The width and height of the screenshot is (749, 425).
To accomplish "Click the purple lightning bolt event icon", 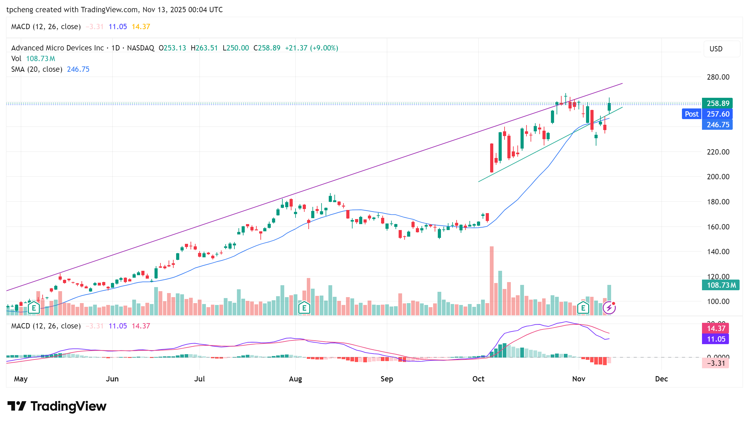I will click(x=609, y=308).
